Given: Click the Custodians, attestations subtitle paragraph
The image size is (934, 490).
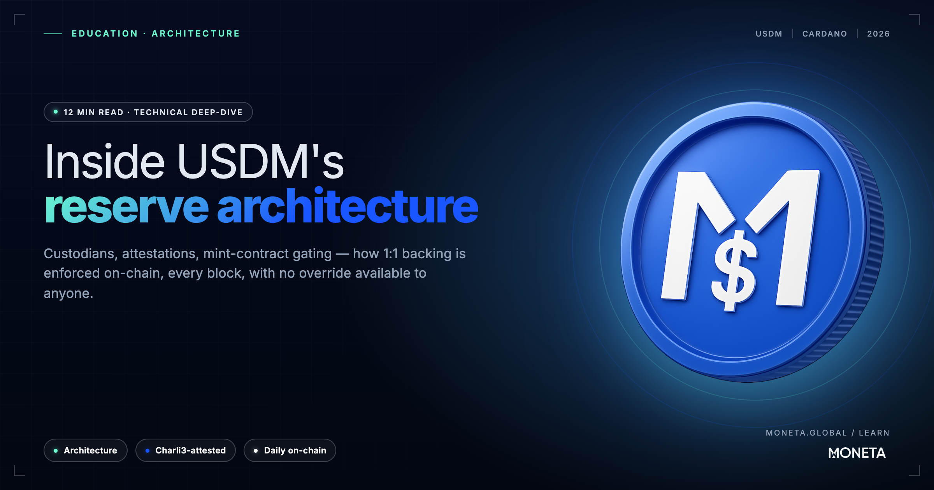Looking at the screenshot, I should (x=255, y=273).
